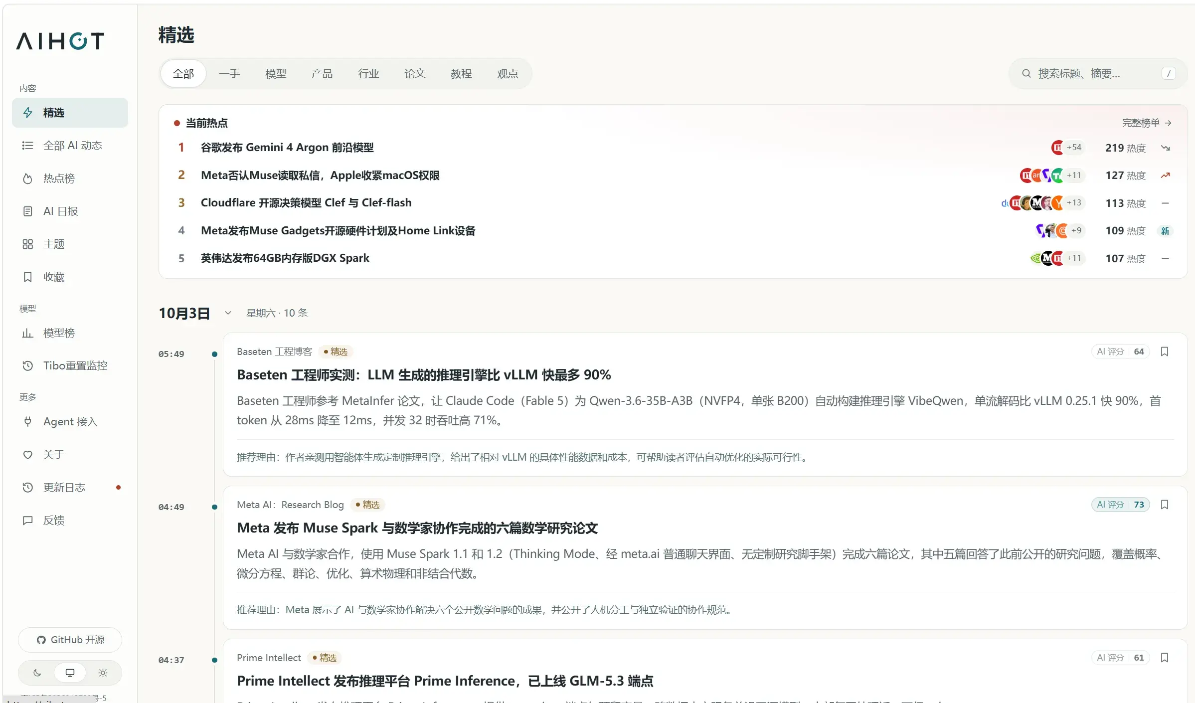Image resolution: width=1195 pixels, height=703 pixels.
Task: Open hot topic 英伟达发布64GB内存版DGX Spark
Action: pos(285,258)
